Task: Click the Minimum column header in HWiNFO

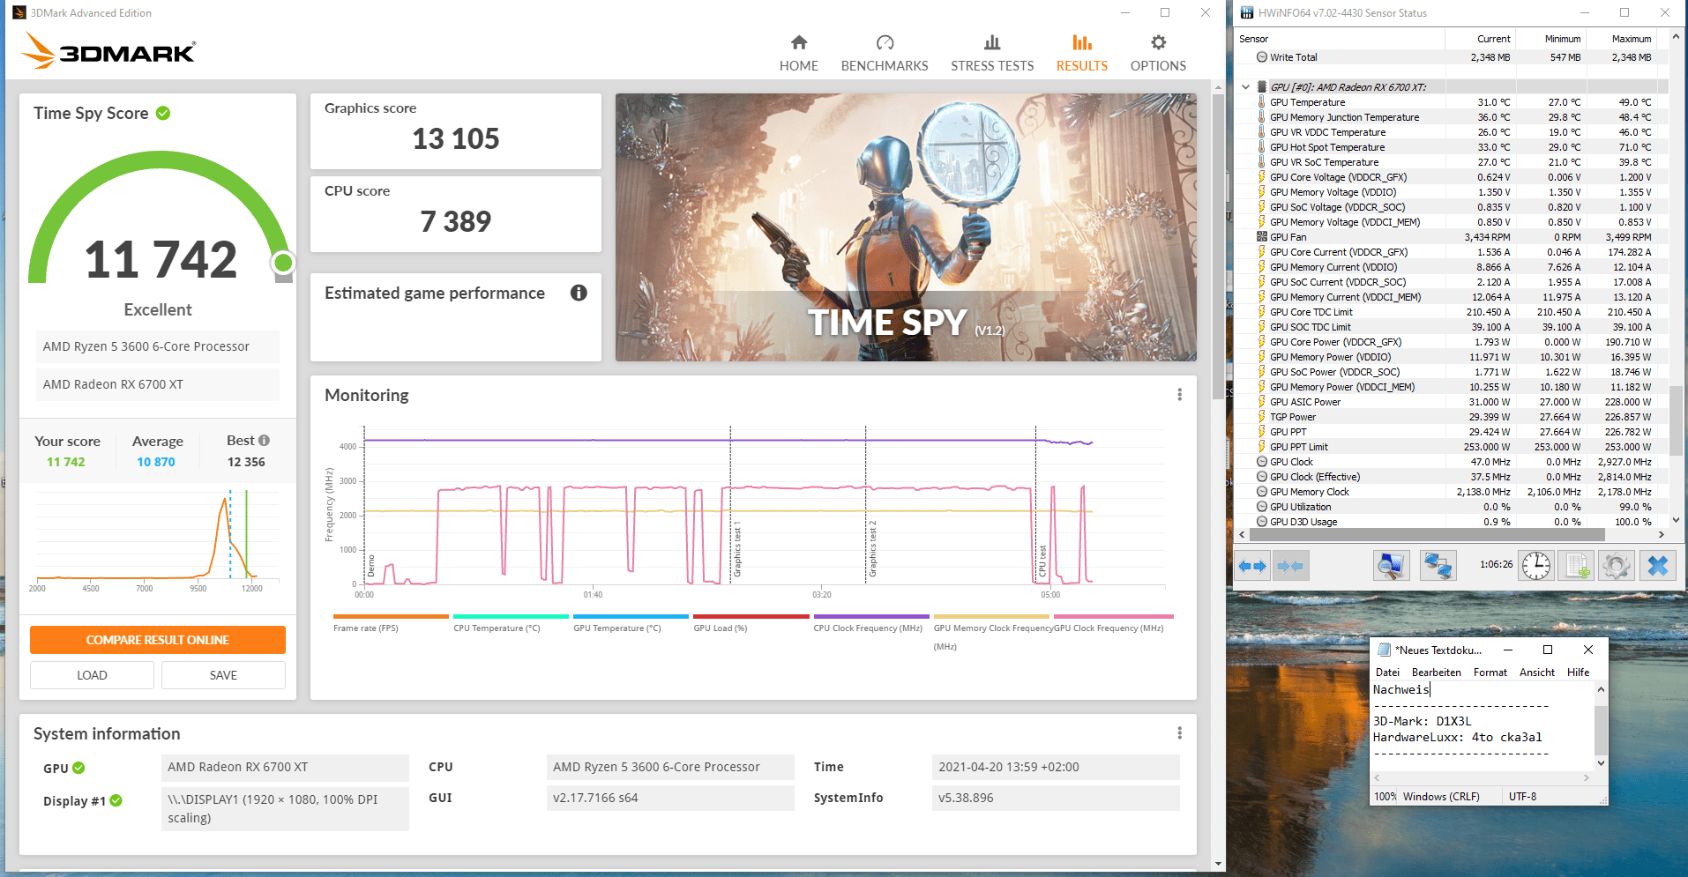Action: (1550, 39)
